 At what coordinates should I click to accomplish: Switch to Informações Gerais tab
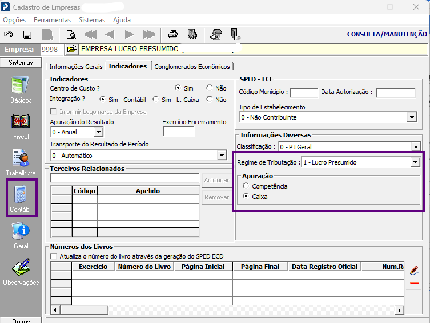(x=76, y=67)
